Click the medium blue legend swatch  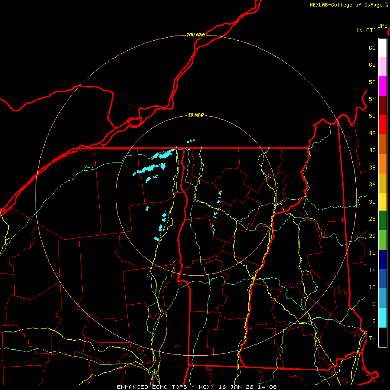click(383, 279)
